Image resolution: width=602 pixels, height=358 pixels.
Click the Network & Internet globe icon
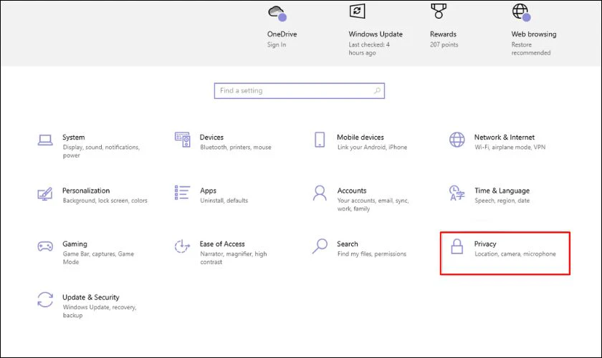[x=457, y=140]
